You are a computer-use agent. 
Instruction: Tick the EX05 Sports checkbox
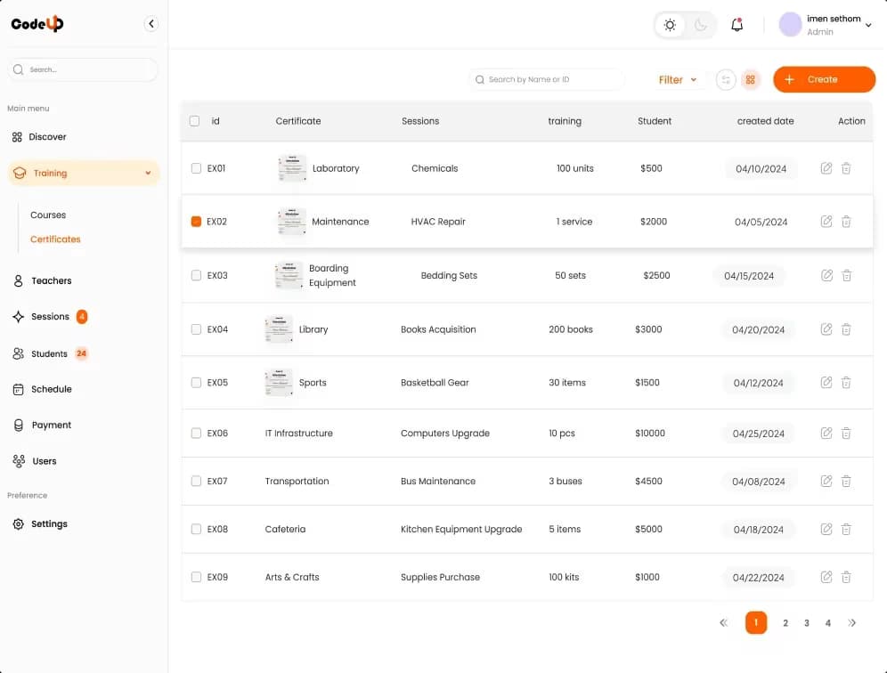point(196,383)
